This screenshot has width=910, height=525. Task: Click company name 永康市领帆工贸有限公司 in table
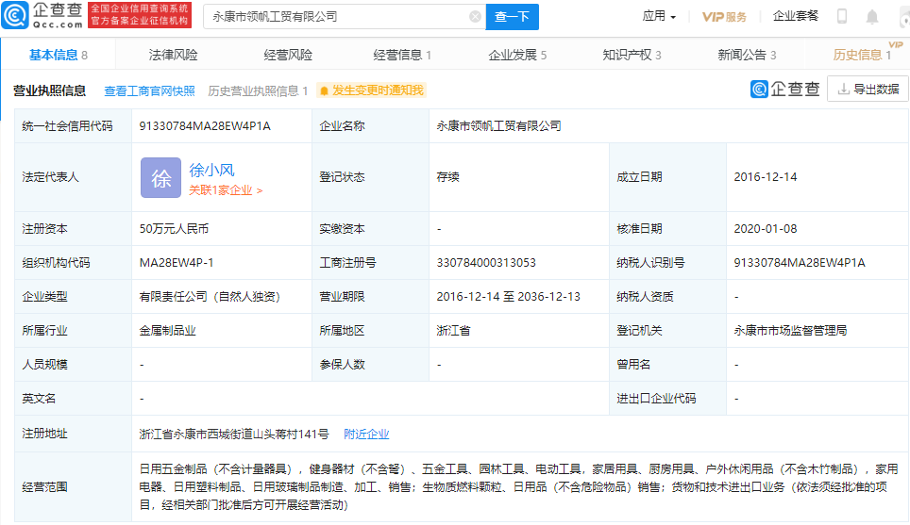pos(498,125)
